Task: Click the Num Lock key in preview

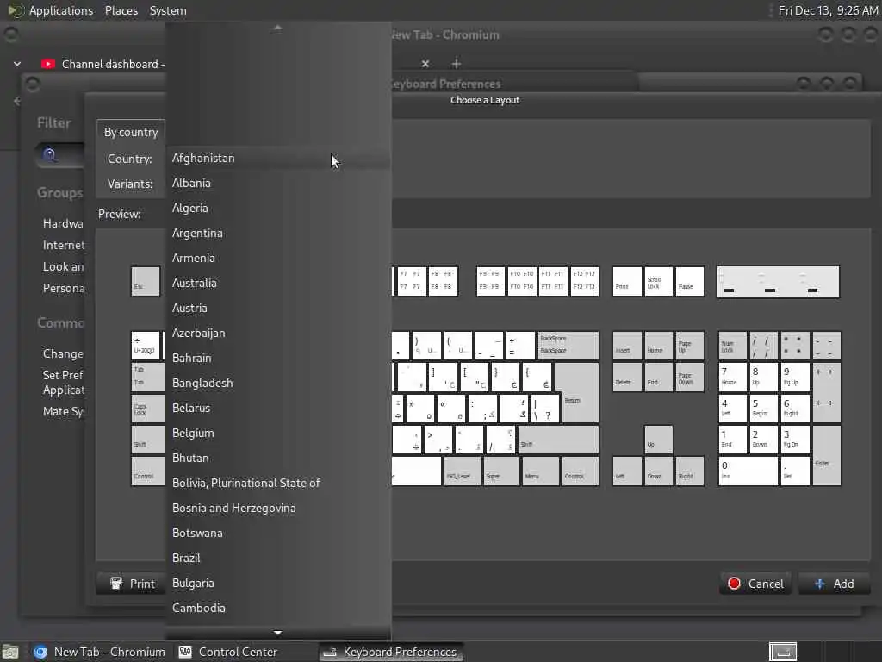Action: pyautogui.click(x=732, y=345)
